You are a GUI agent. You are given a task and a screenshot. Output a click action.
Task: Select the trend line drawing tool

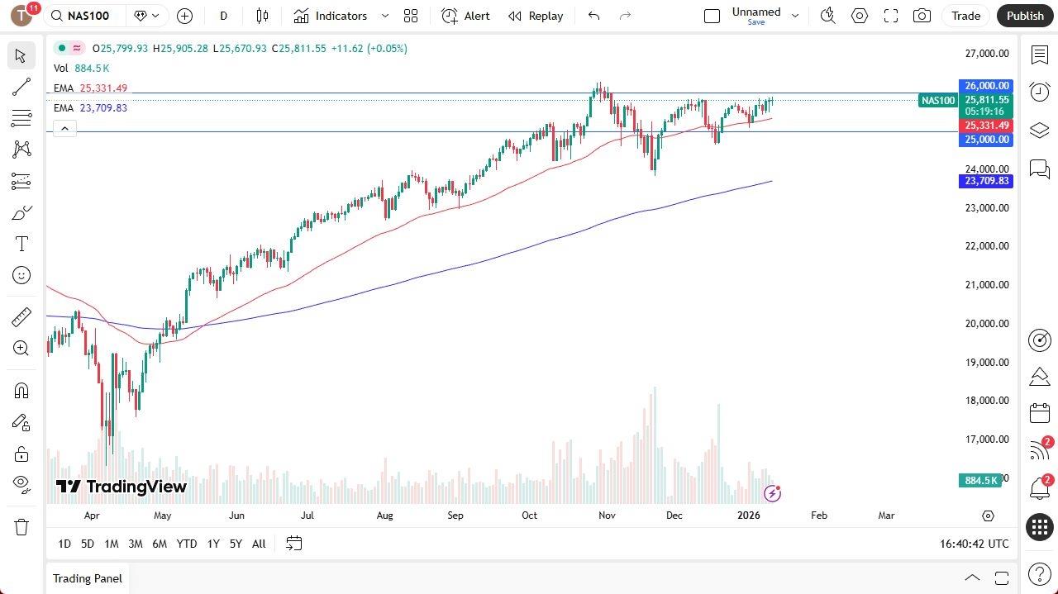[21, 87]
